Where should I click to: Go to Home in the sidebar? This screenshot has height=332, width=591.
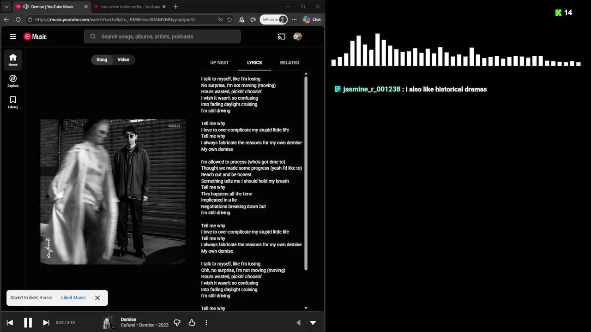(13, 59)
